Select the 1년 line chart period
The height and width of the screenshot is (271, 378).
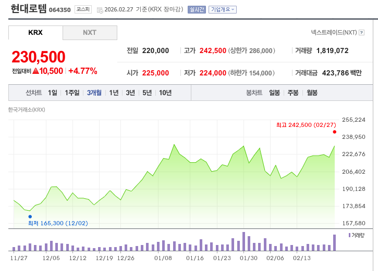pos(114,93)
